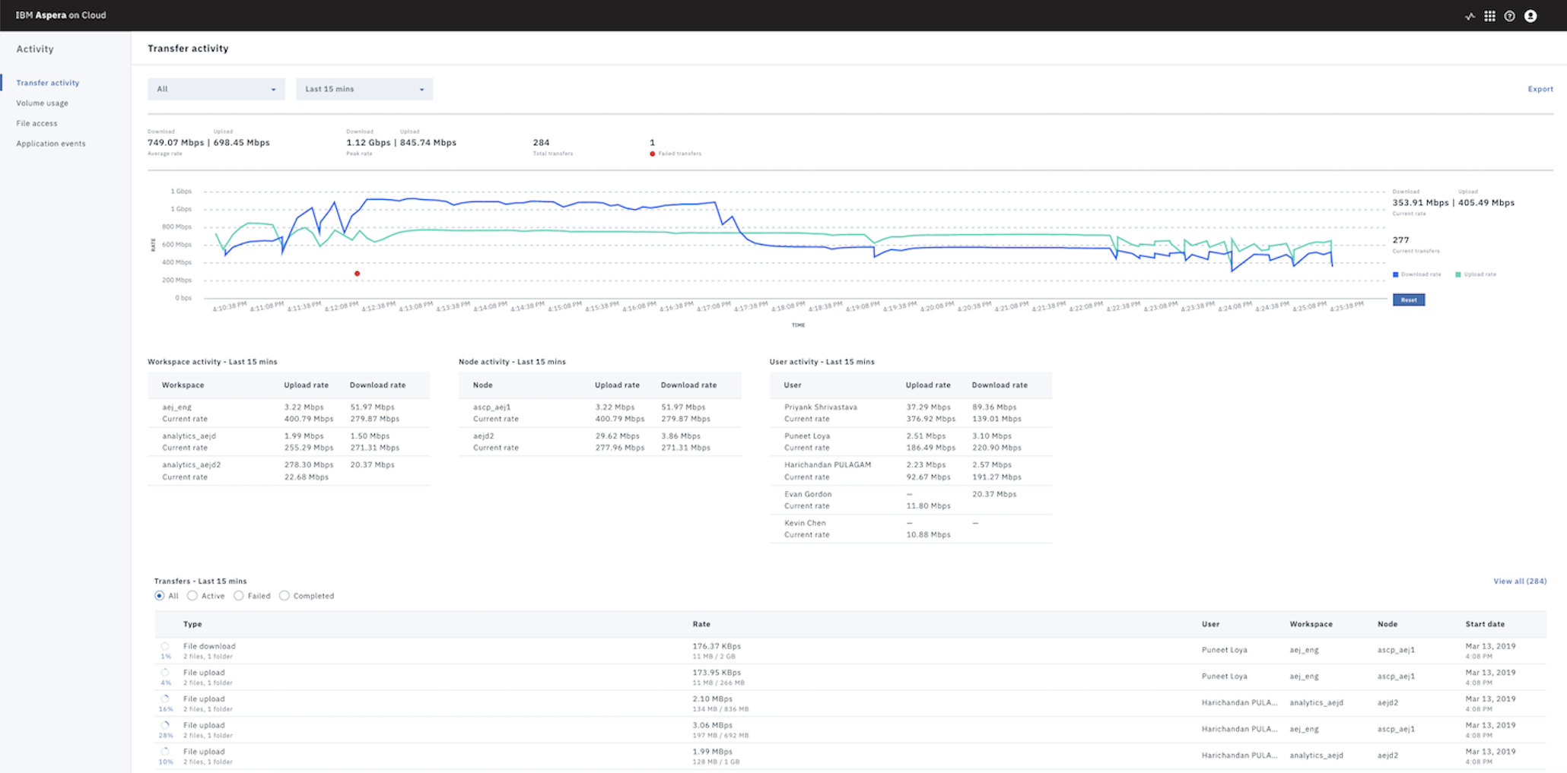Open File access from the sidebar
1567x773 pixels.
click(x=36, y=122)
